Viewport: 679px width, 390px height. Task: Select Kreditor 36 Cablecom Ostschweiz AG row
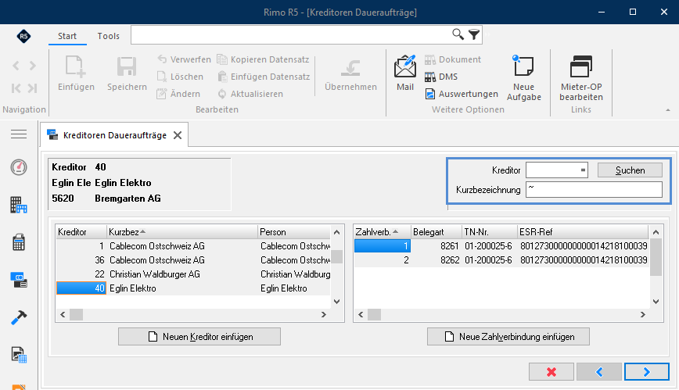pos(193,260)
